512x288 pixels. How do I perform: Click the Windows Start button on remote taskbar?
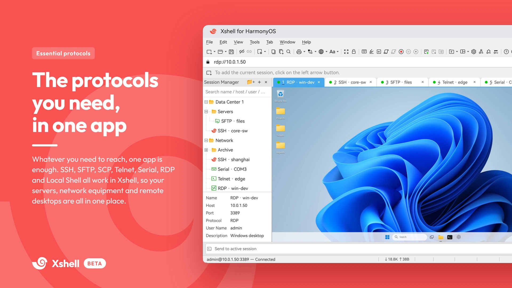pos(387,237)
